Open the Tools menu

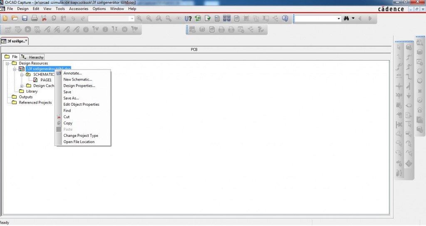click(x=60, y=9)
